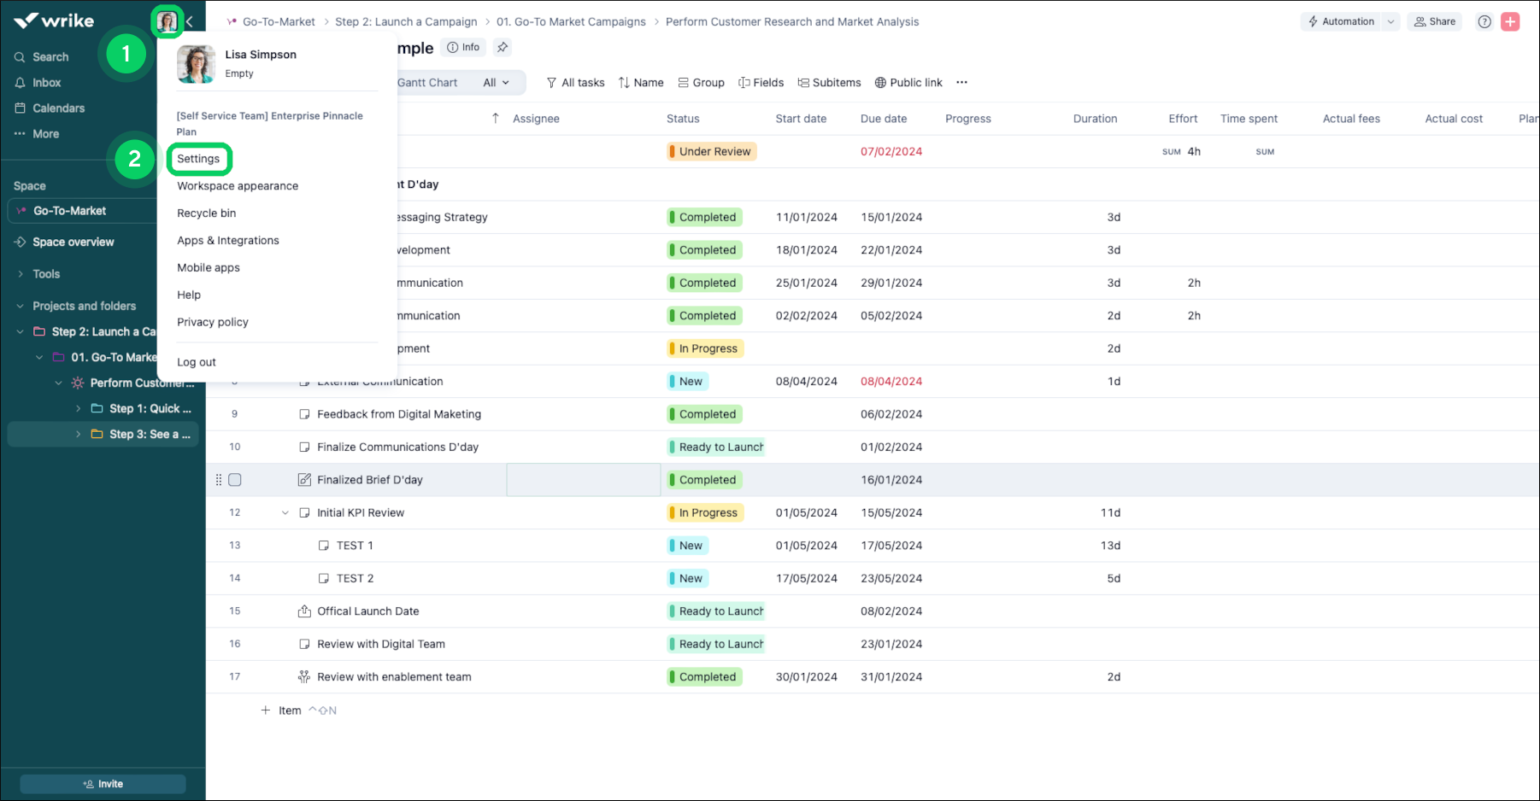Open the All dropdown next to Gantt Chart

(x=496, y=83)
